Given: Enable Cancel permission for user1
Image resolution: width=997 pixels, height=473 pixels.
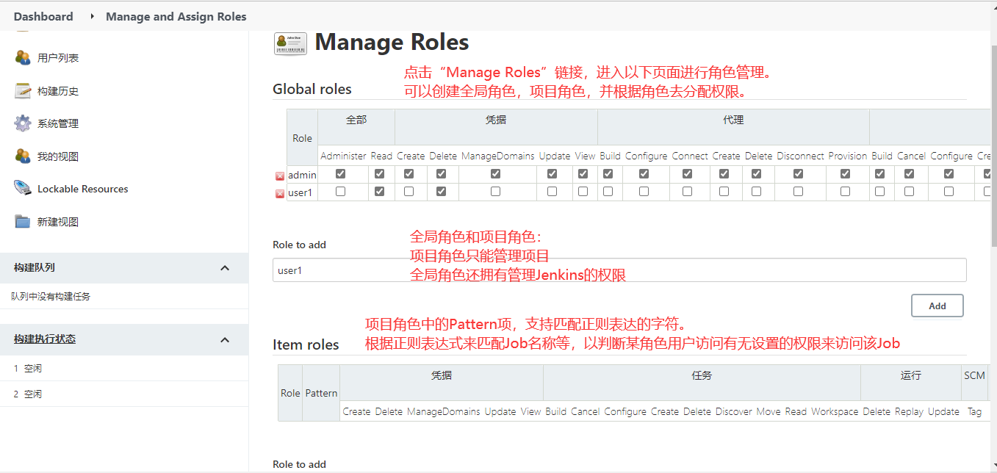Looking at the screenshot, I should [x=910, y=191].
